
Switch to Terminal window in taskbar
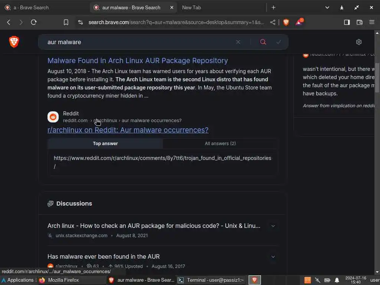coord(211,280)
